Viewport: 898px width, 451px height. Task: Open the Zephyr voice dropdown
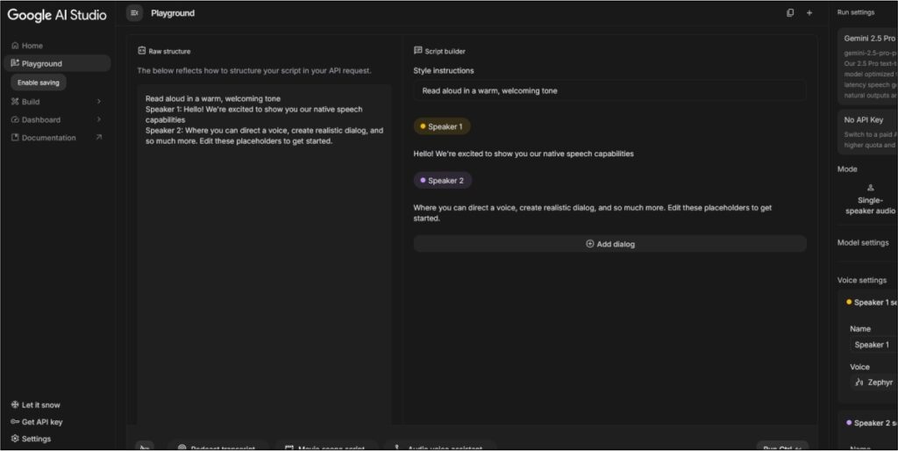(x=874, y=383)
